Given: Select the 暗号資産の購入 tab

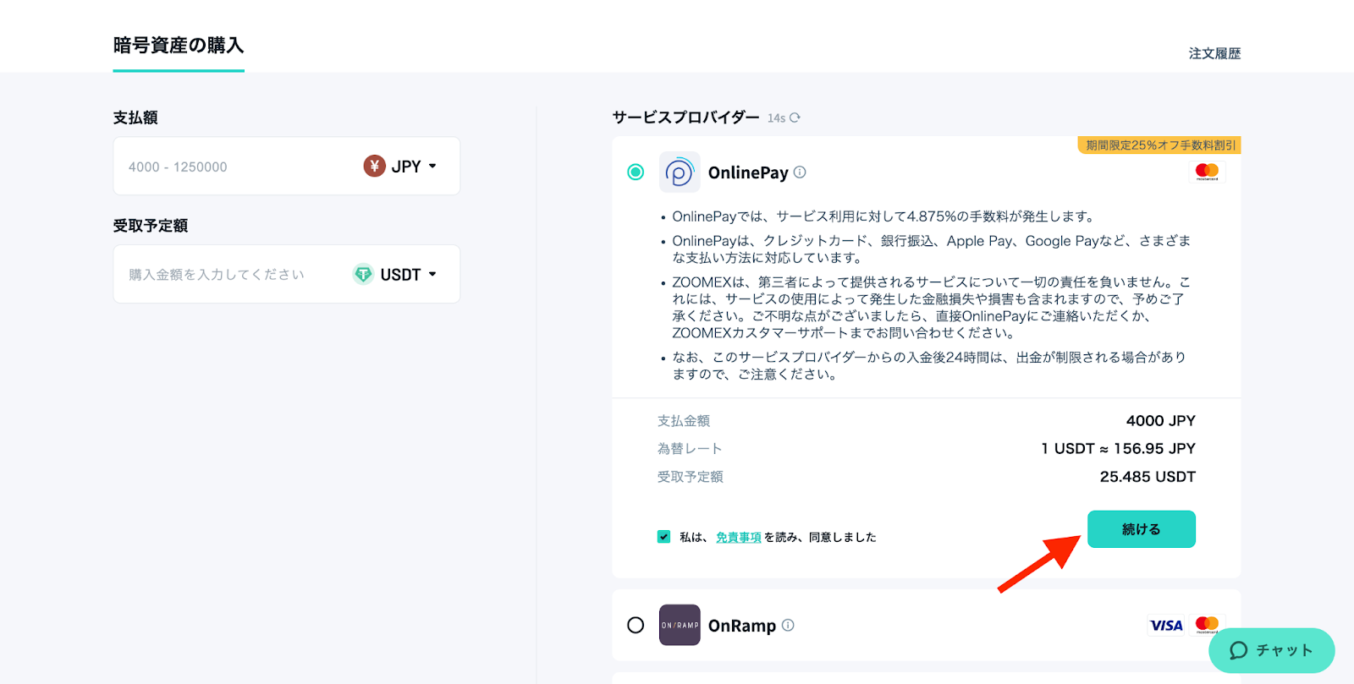Looking at the screenshot, I should (179, 46).
